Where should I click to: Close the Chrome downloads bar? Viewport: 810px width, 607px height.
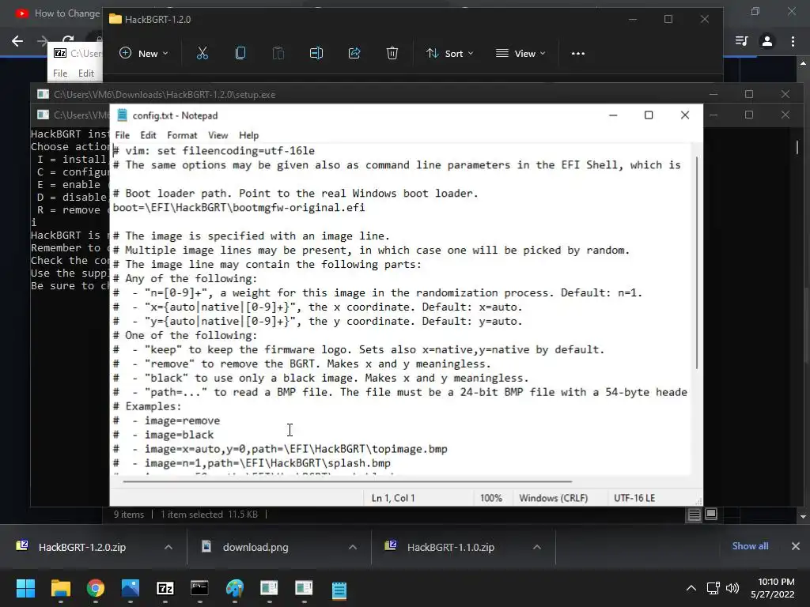[x=796, y=546]
